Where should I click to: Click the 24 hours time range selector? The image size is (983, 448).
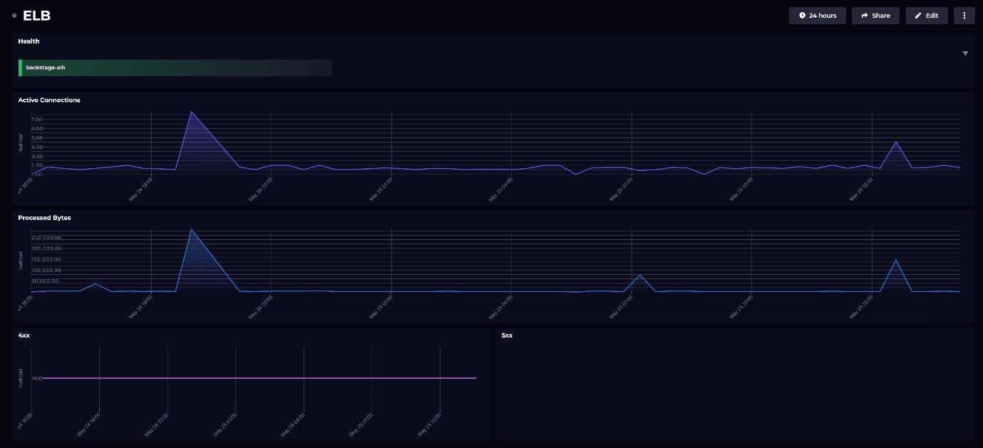(817, 15)
